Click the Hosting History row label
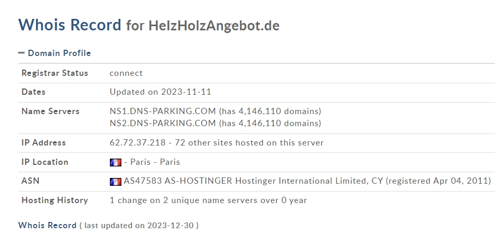 pyautogui.click(x=54, y=200)
